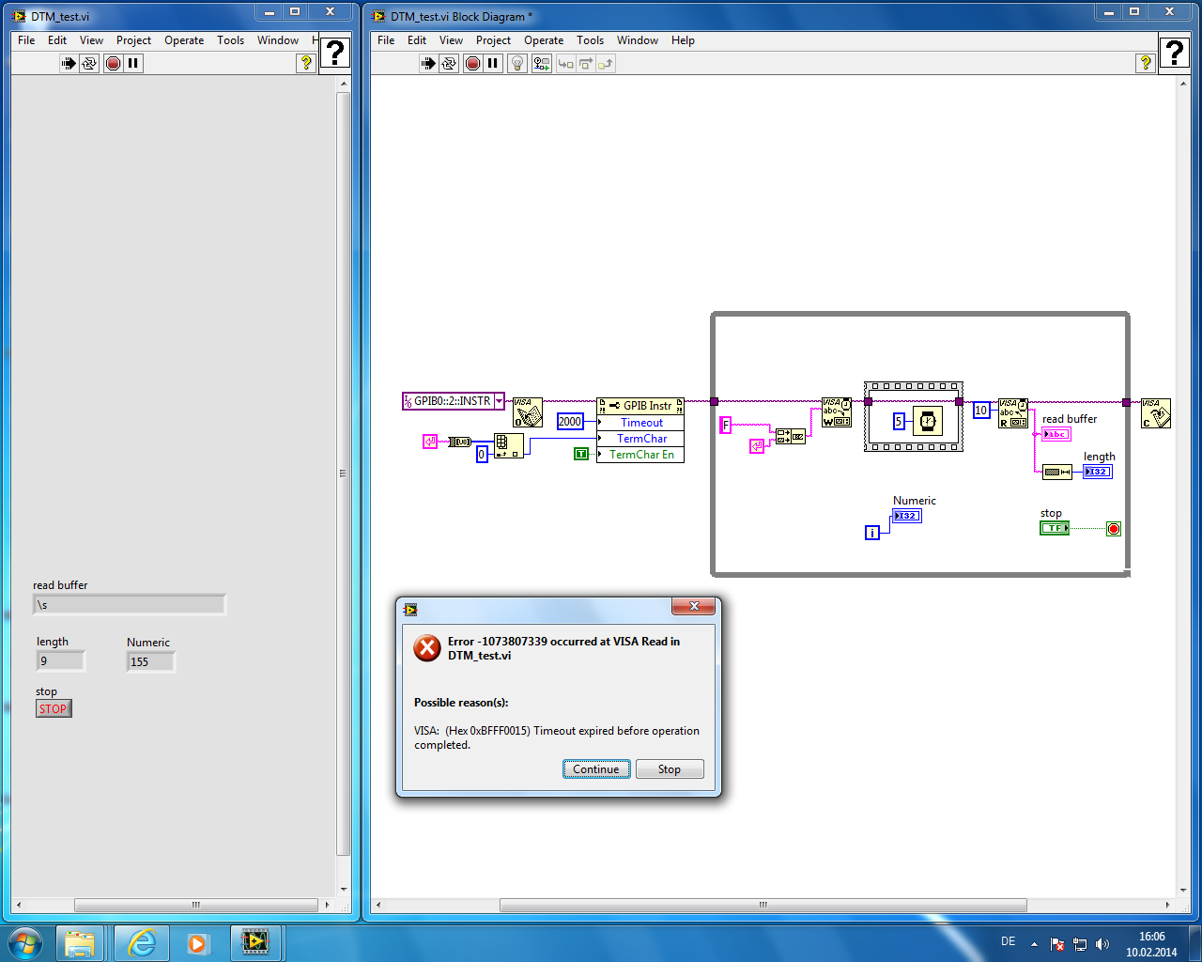
Task: Select the length I32 indicator terminal
Action: (1098, 472)
